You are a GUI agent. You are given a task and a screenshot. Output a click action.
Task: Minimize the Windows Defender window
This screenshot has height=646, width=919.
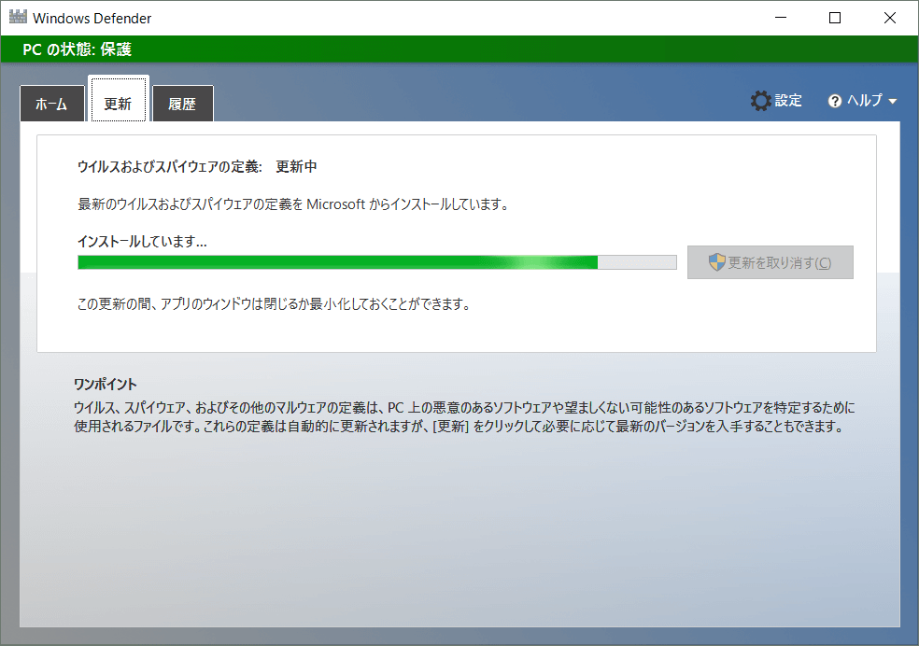[782, 18]
